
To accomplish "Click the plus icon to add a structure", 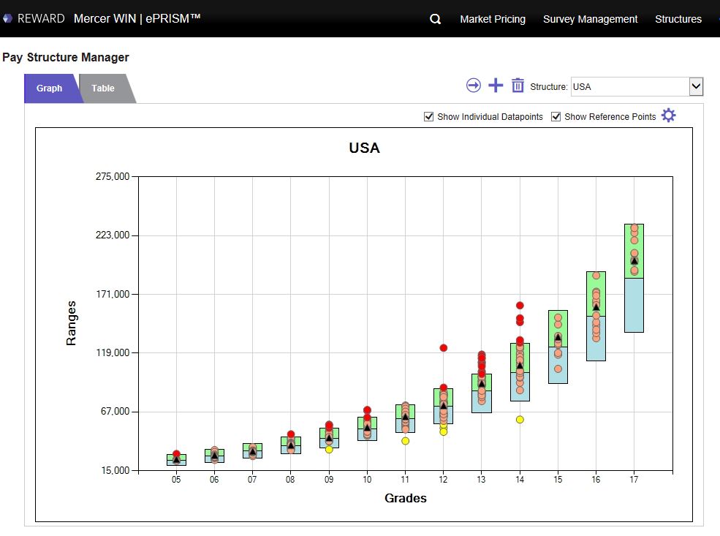I will tap(495, 86).
